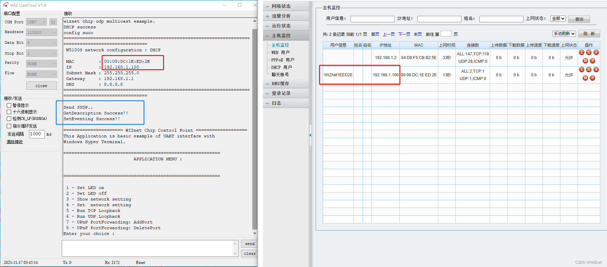Toggle the 暂停显示 checkbox
This screenshot has height=267, width=607.
point(9,105)
